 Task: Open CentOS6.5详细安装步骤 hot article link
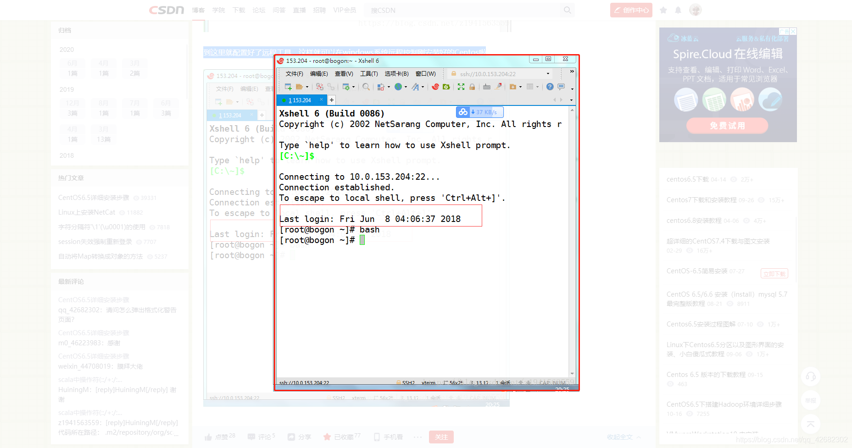[94, 198]
